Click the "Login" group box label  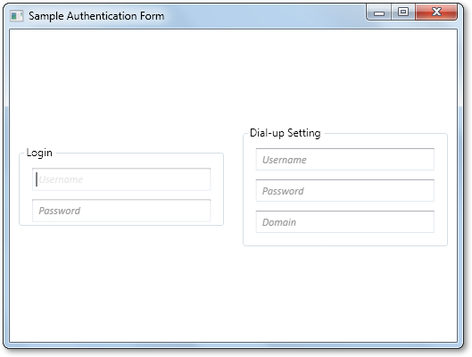coord(39,153)
